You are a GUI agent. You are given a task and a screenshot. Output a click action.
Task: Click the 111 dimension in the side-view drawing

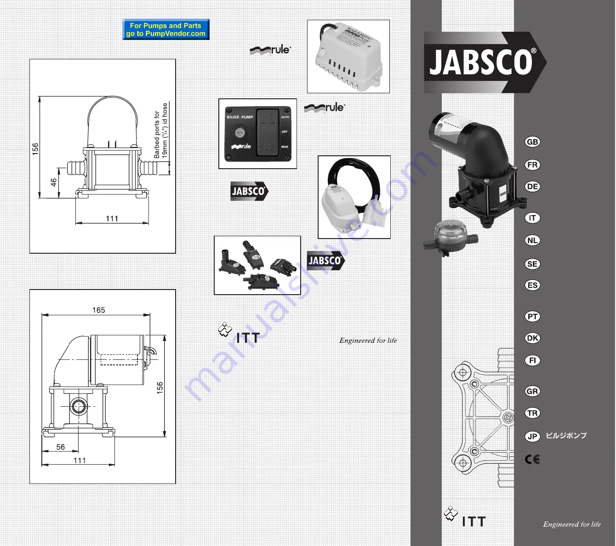point(80,461)
